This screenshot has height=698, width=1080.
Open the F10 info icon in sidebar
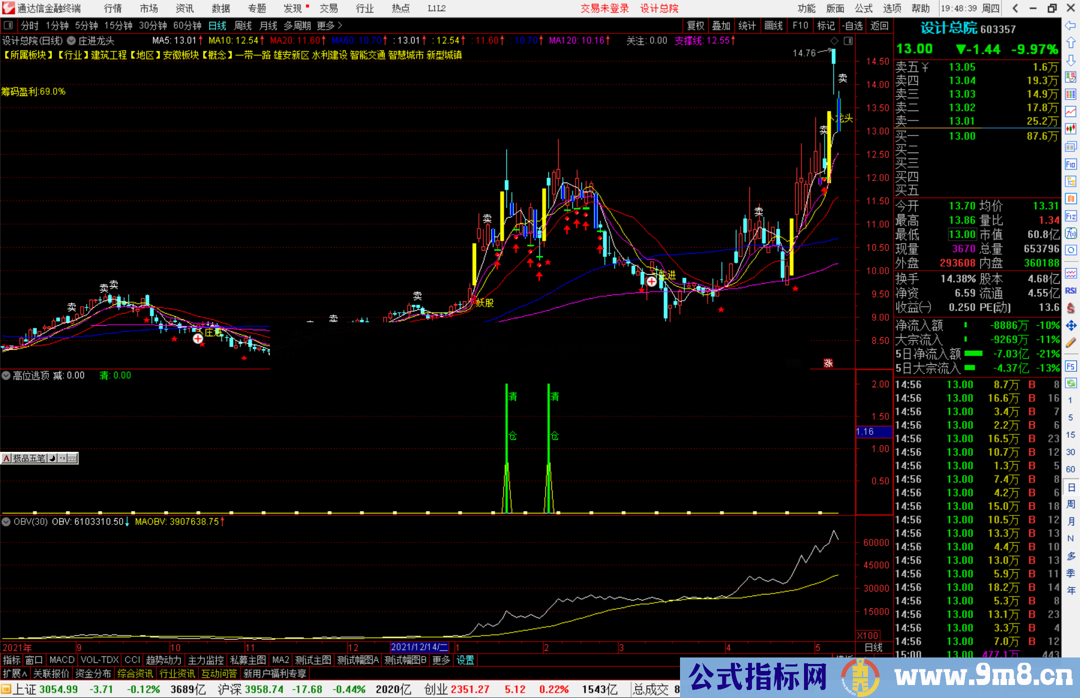[1070, 164]
